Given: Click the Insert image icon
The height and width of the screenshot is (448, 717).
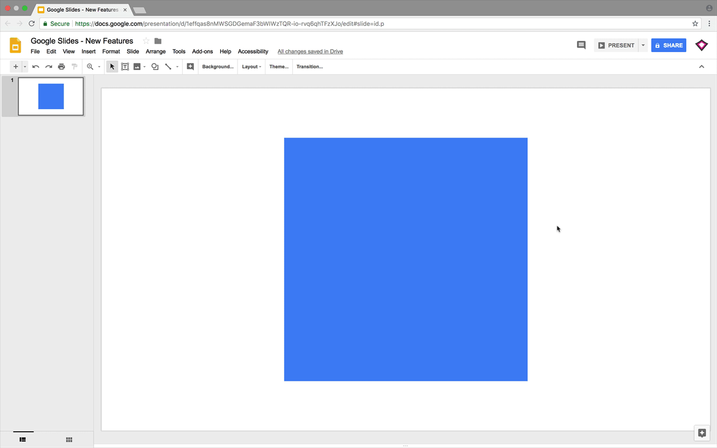Looking at the screenshot, I should click(137, 67).
